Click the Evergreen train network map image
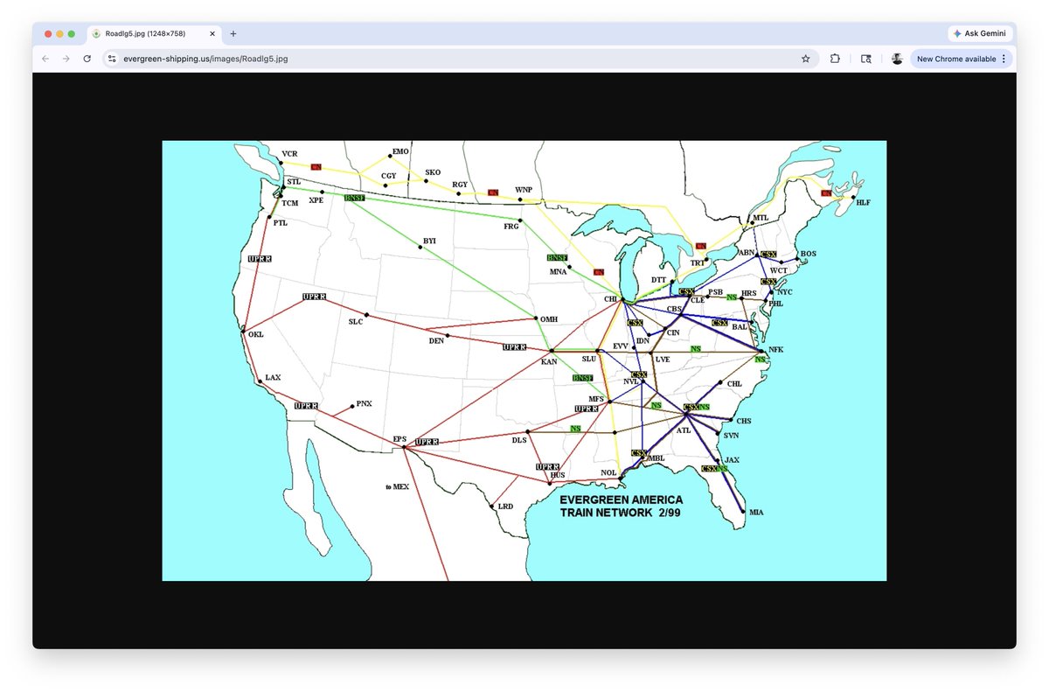 pyautogui.click(x=524, y=360)
